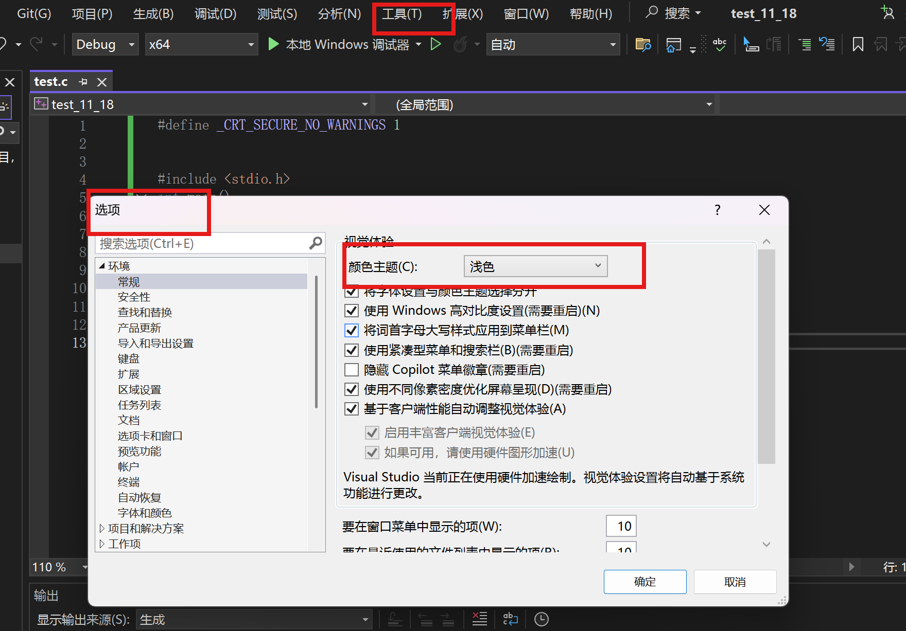Collapse the 环境 tree node
The height and width of the screenshot is (631, 906).
[102, 266]
